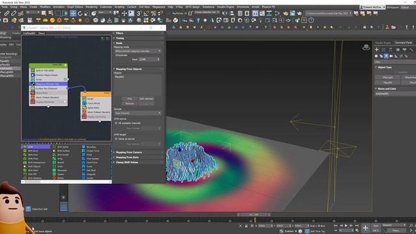416x234 pixels.
Task: Select the Lights category in Create panel
Action: click(x=386, y=56)
